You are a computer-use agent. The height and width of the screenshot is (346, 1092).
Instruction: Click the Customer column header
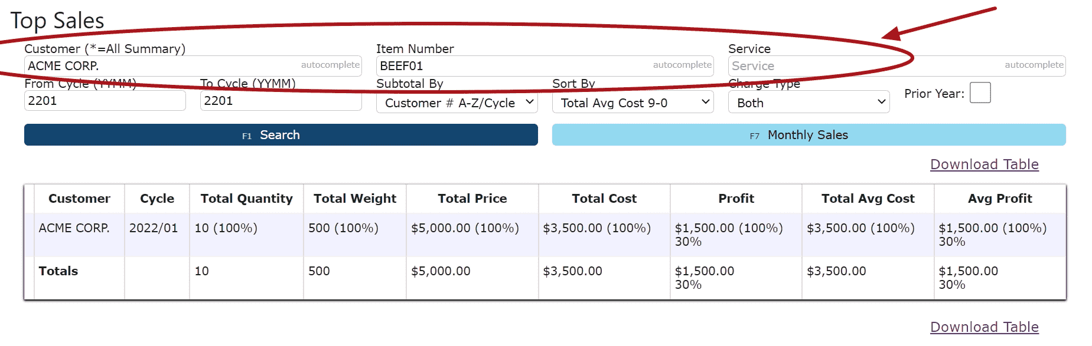point(79,199)
